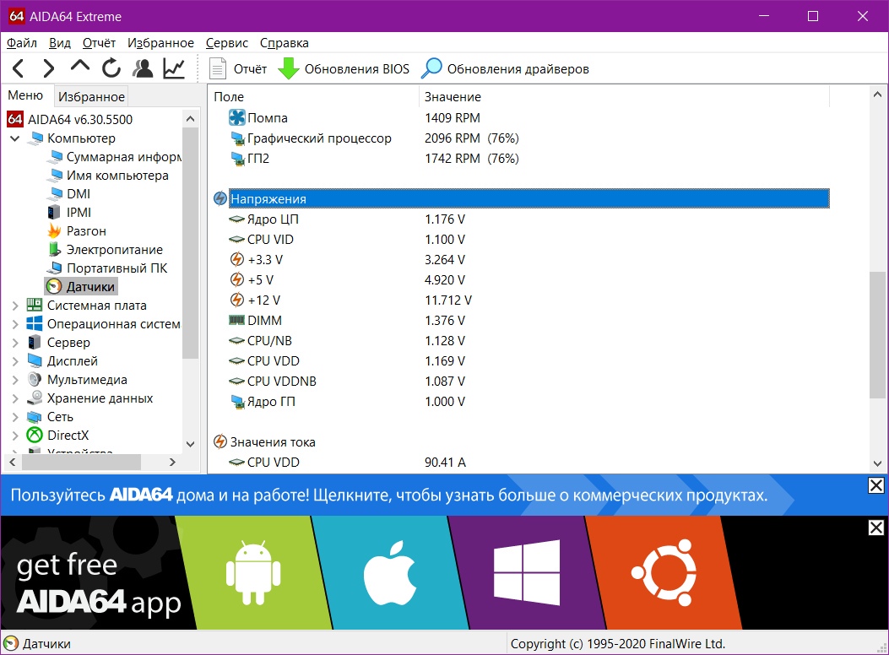Go forward with the right arrow toolbar icon

pos(49,68)
